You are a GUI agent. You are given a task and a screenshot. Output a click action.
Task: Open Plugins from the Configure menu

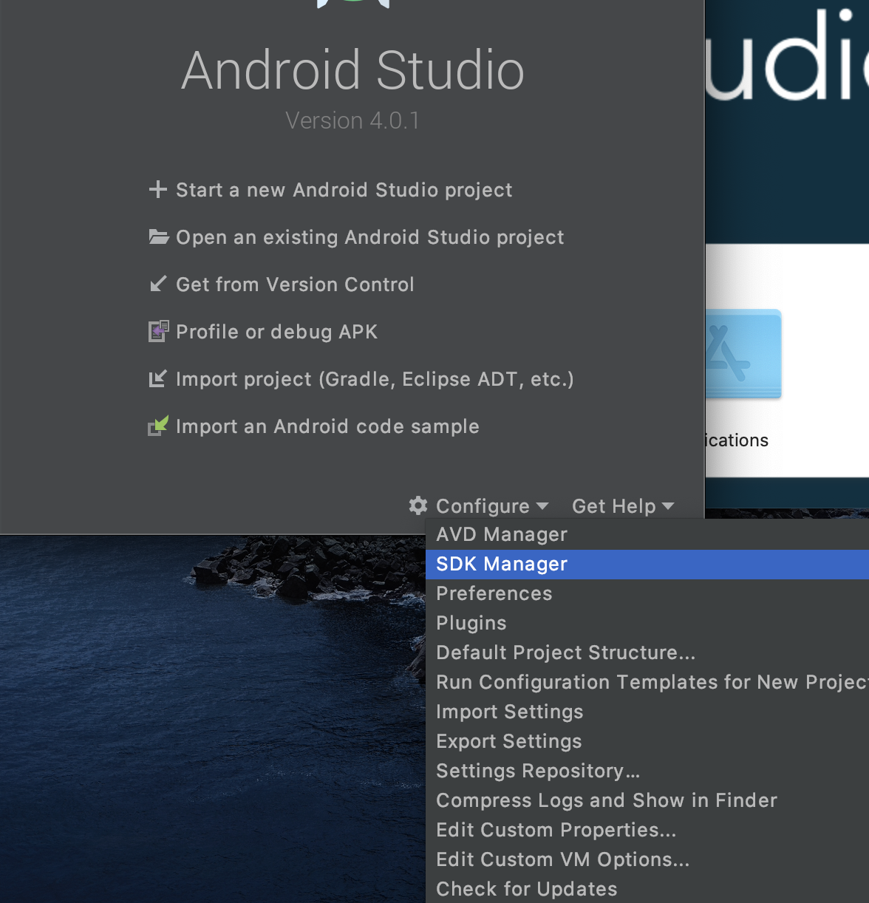[x=647, y=623]
